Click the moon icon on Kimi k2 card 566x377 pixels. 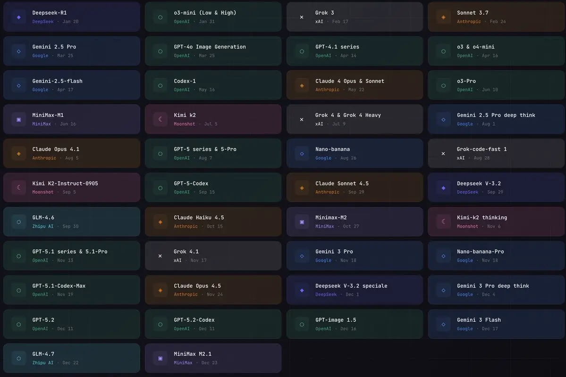tap(161, 119)
